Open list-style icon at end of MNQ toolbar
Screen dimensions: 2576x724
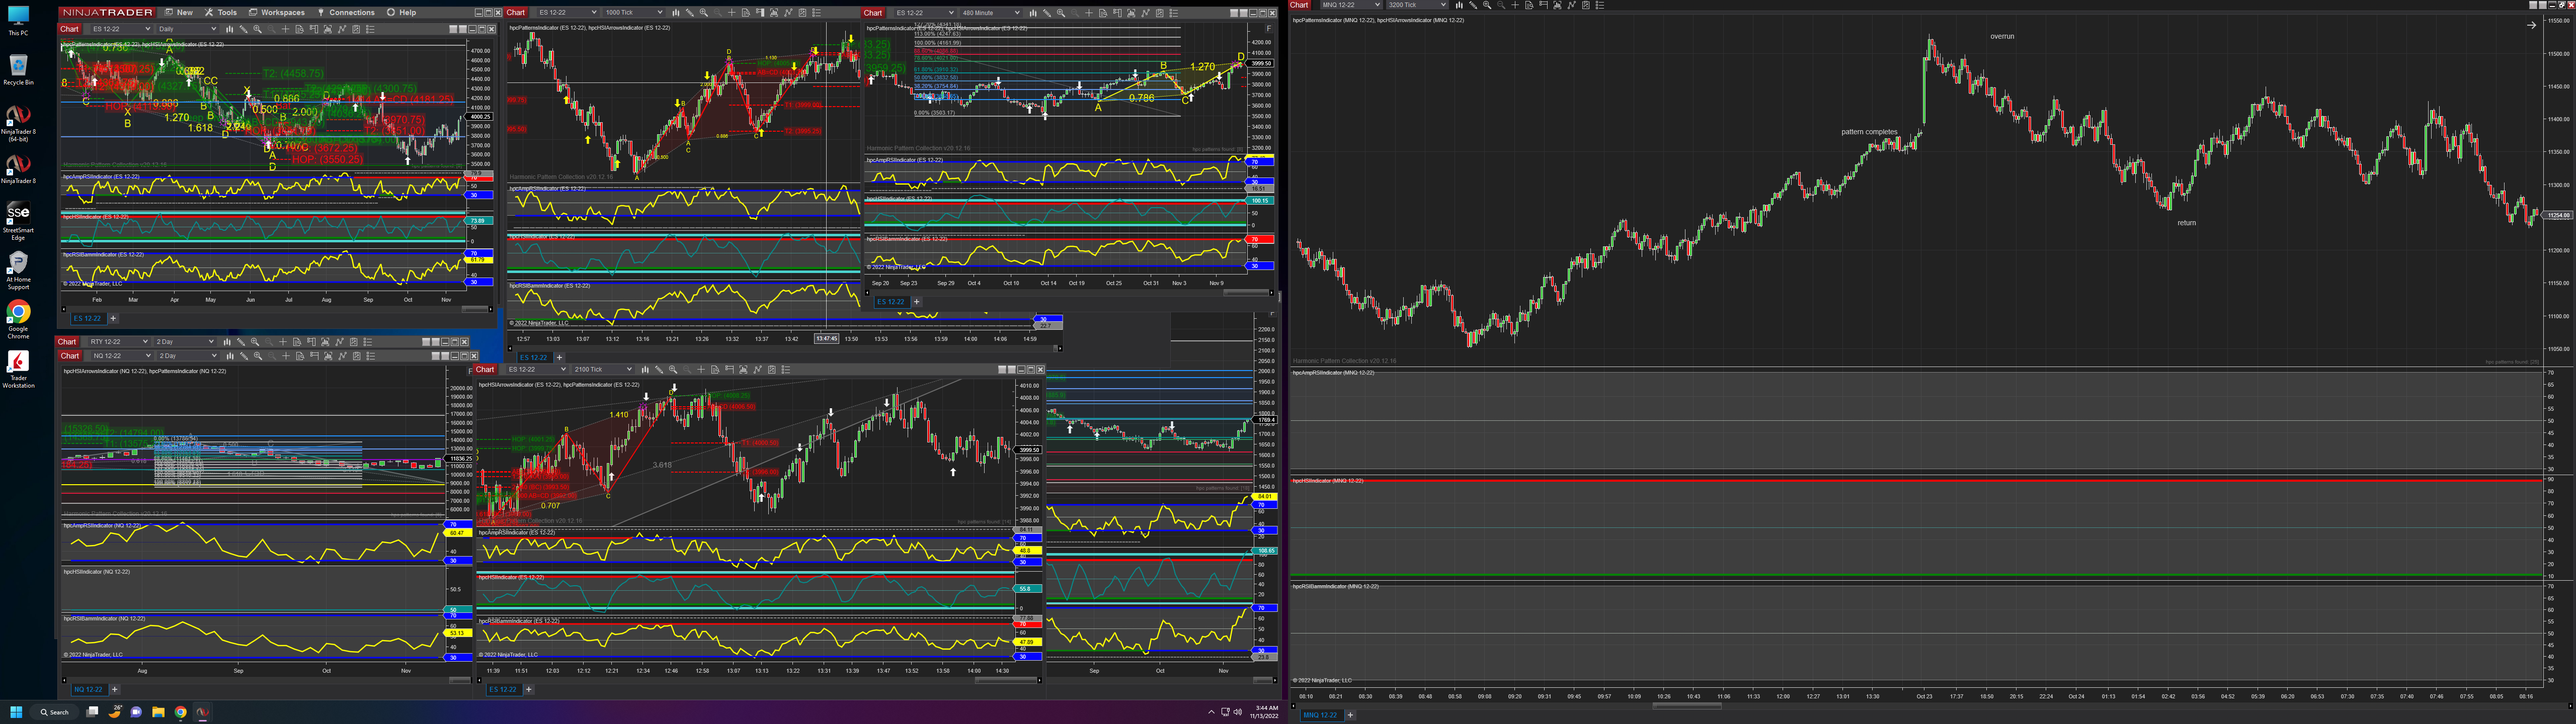pos(1600,5)
